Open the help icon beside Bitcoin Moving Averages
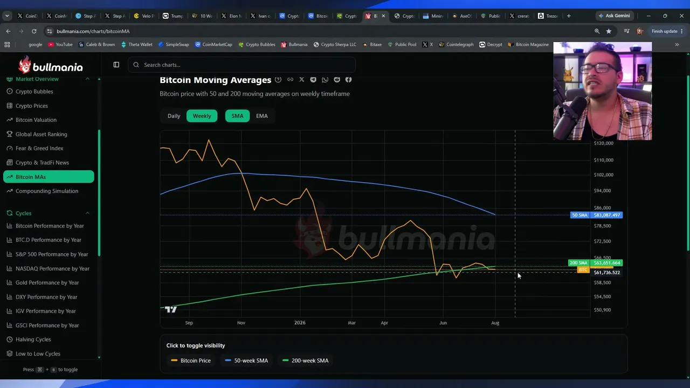This screenshot has height=388, width=690. [278, 80]
